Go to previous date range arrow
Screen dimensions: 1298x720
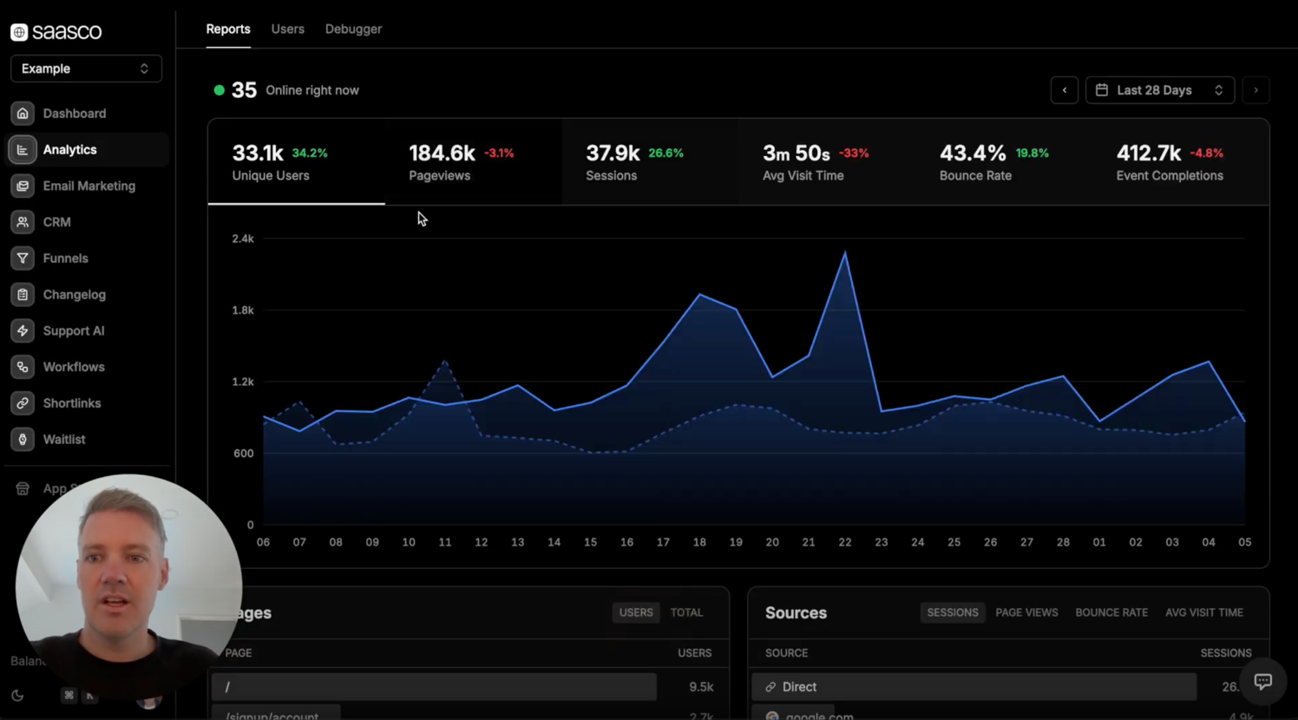[x=1065, y=90]
